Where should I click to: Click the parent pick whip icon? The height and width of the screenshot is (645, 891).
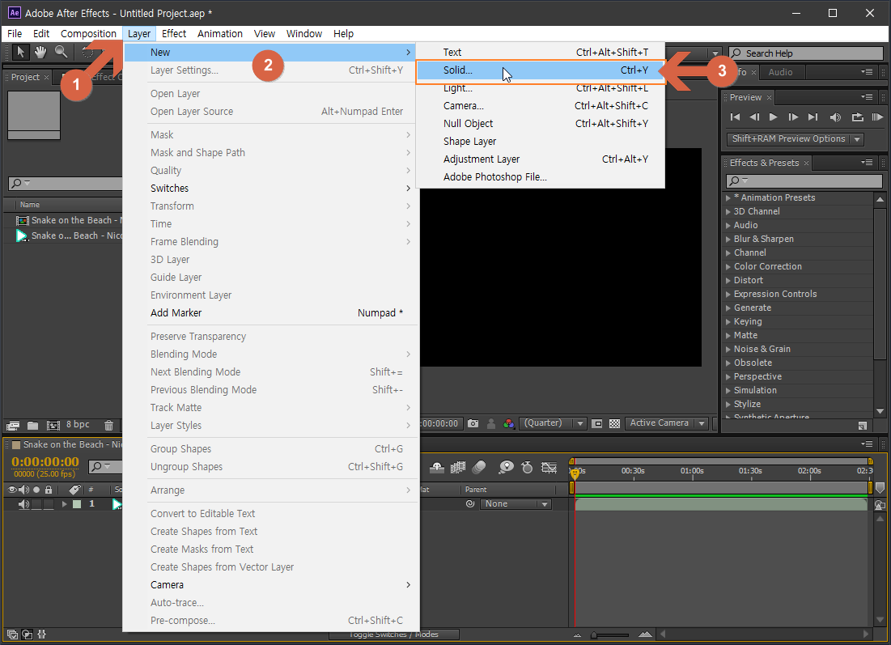click(470, 504)
